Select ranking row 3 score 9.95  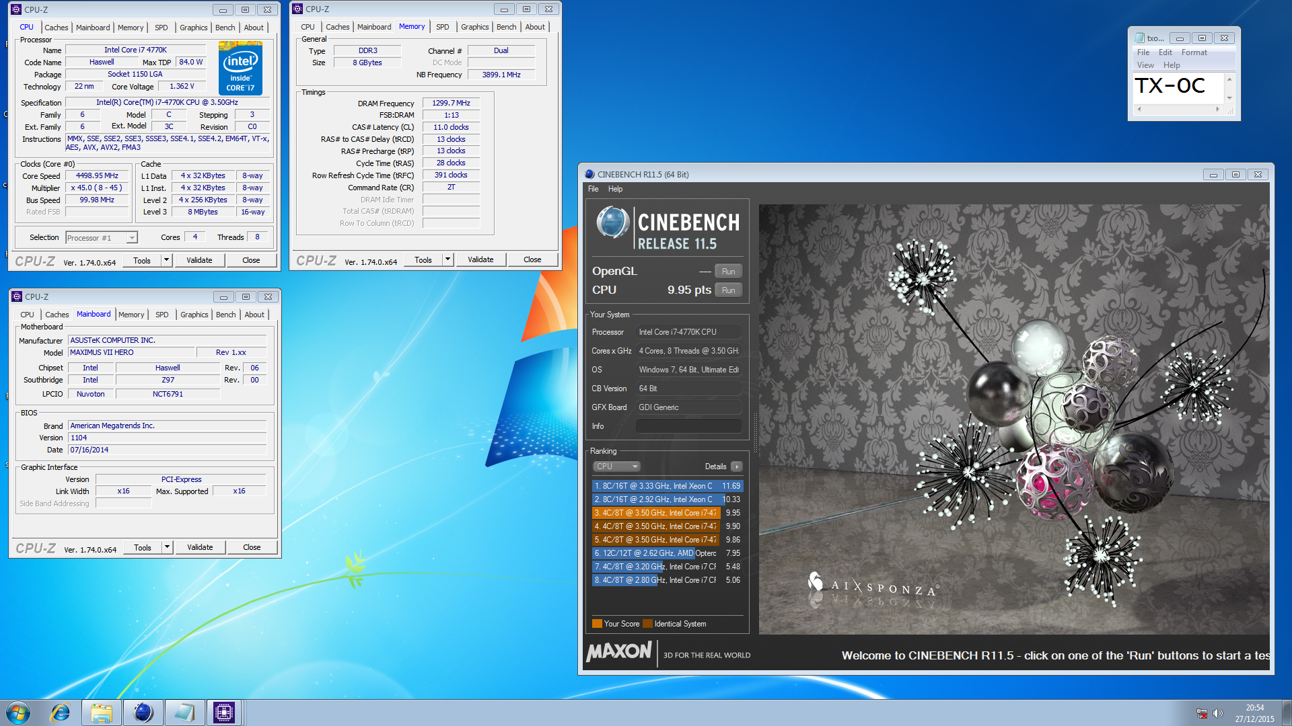[668, 513]
